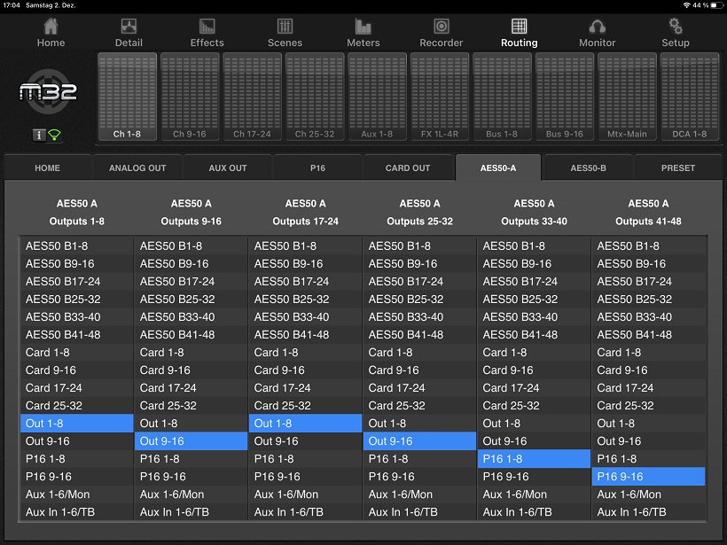Switch to the CARD OUT tab

408,167
